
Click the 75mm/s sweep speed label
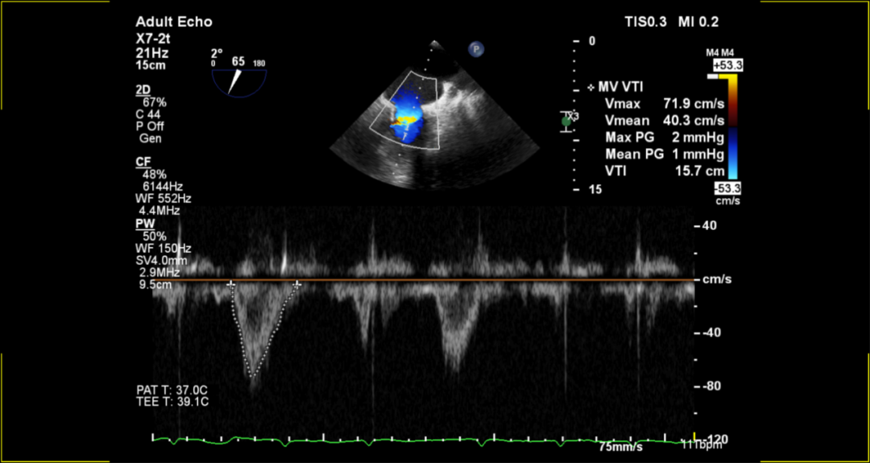pos(620,445)
